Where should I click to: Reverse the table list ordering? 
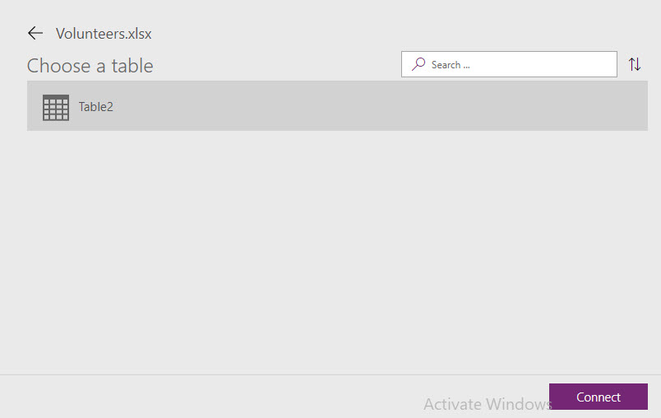point(635,64)
